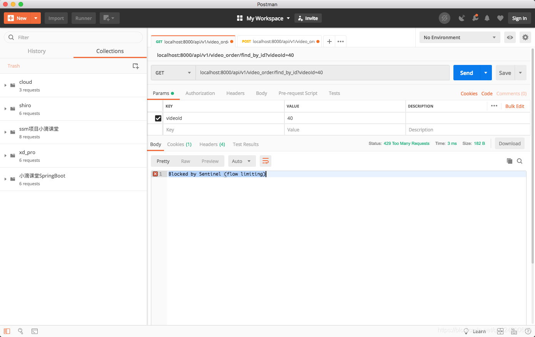The width and height of the screenshot is (535, 337).
Task: Download the response
Action: pyautogui.click(x=510, y=144)
